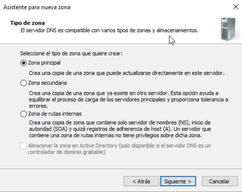Click the description text below Zona principal

pos(127,73)
